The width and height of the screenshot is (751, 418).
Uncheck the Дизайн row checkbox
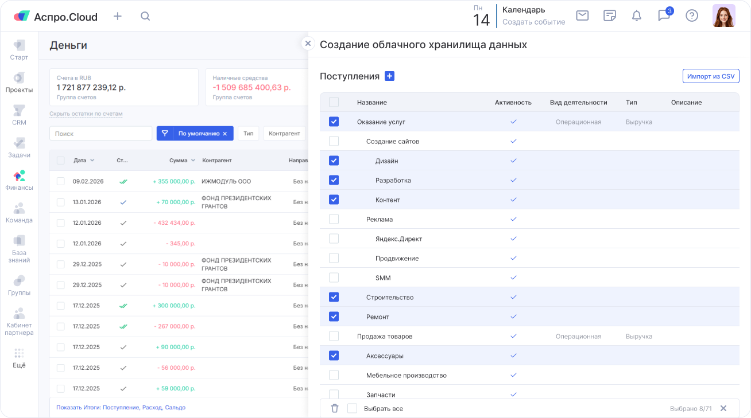(334, 161)
